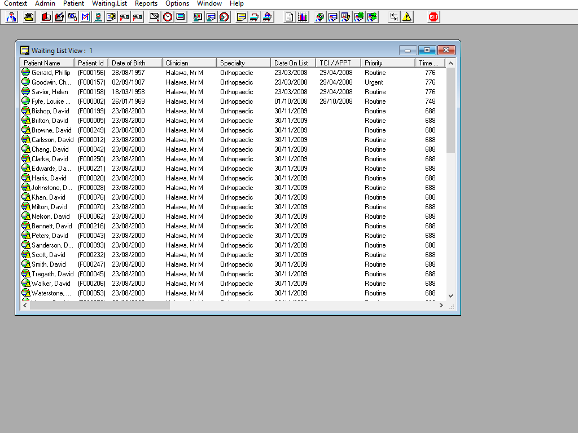
Task: Sort by TCI / APPT column header
Action: coord(339,63)
